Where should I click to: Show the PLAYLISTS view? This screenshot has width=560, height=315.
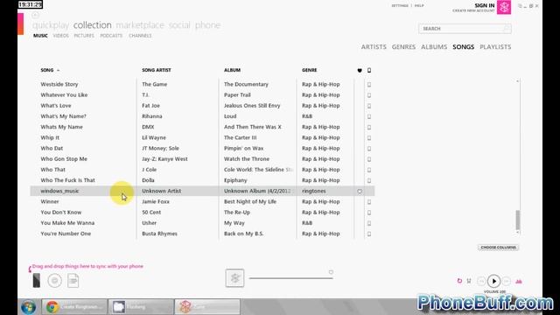[x=495, y=46]
